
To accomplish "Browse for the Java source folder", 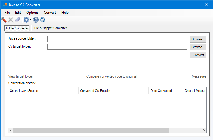I will (198, 39).
